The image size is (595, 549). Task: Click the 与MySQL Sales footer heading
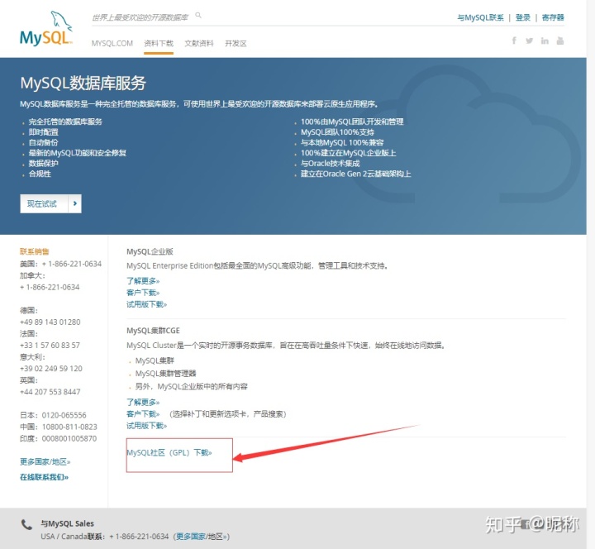[x=67, y=523]
